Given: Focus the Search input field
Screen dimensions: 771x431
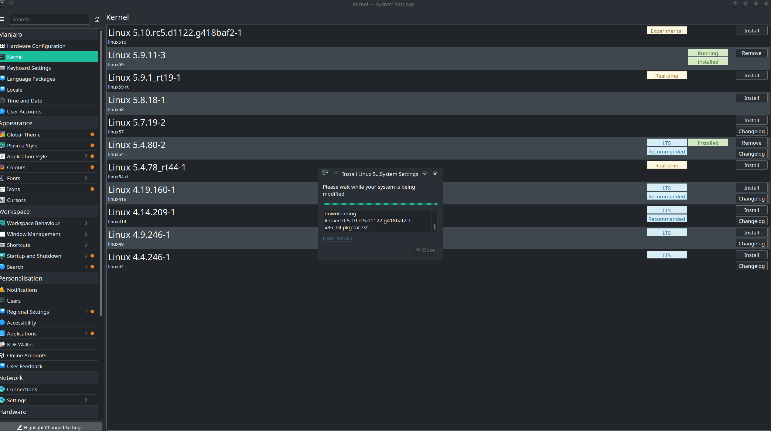Looking at the screenshot, I should [x=49, y=19].
